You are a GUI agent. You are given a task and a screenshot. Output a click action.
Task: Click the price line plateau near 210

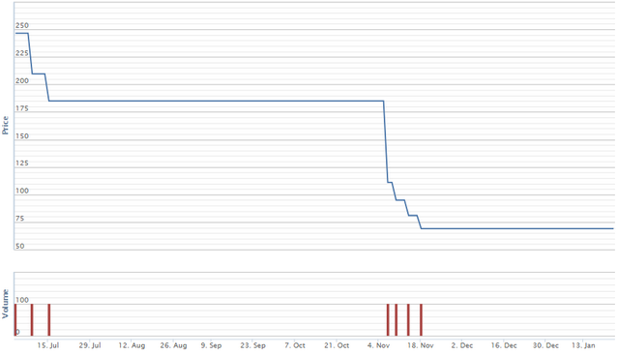point(39,74)
